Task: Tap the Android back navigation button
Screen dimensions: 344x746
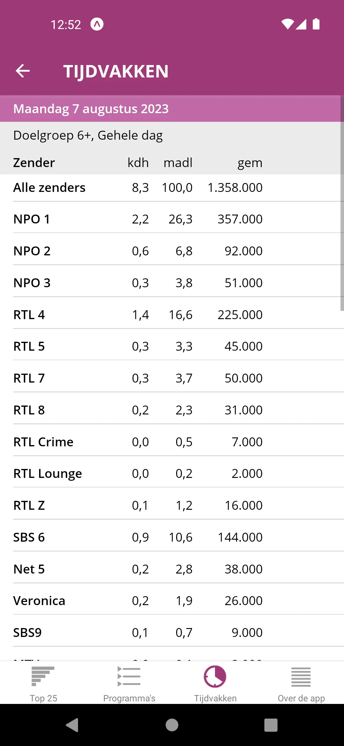Action: coord(72,725)
